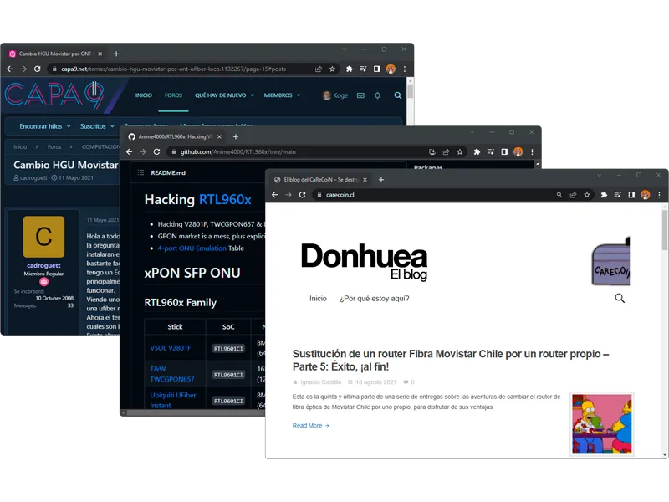
Task: Reload the carecoin.cl blog page
Action: click(302, 195)
